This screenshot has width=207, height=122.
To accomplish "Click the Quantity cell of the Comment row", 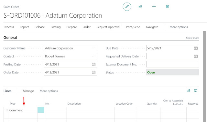I will click(x=149, y=110).
